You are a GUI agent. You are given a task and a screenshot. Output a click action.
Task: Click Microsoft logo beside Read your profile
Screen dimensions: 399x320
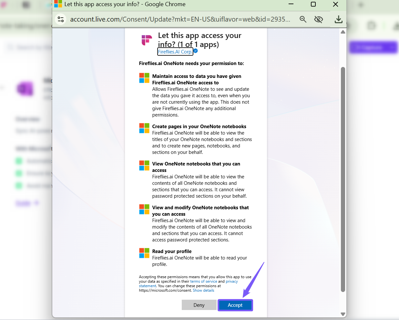144,253
